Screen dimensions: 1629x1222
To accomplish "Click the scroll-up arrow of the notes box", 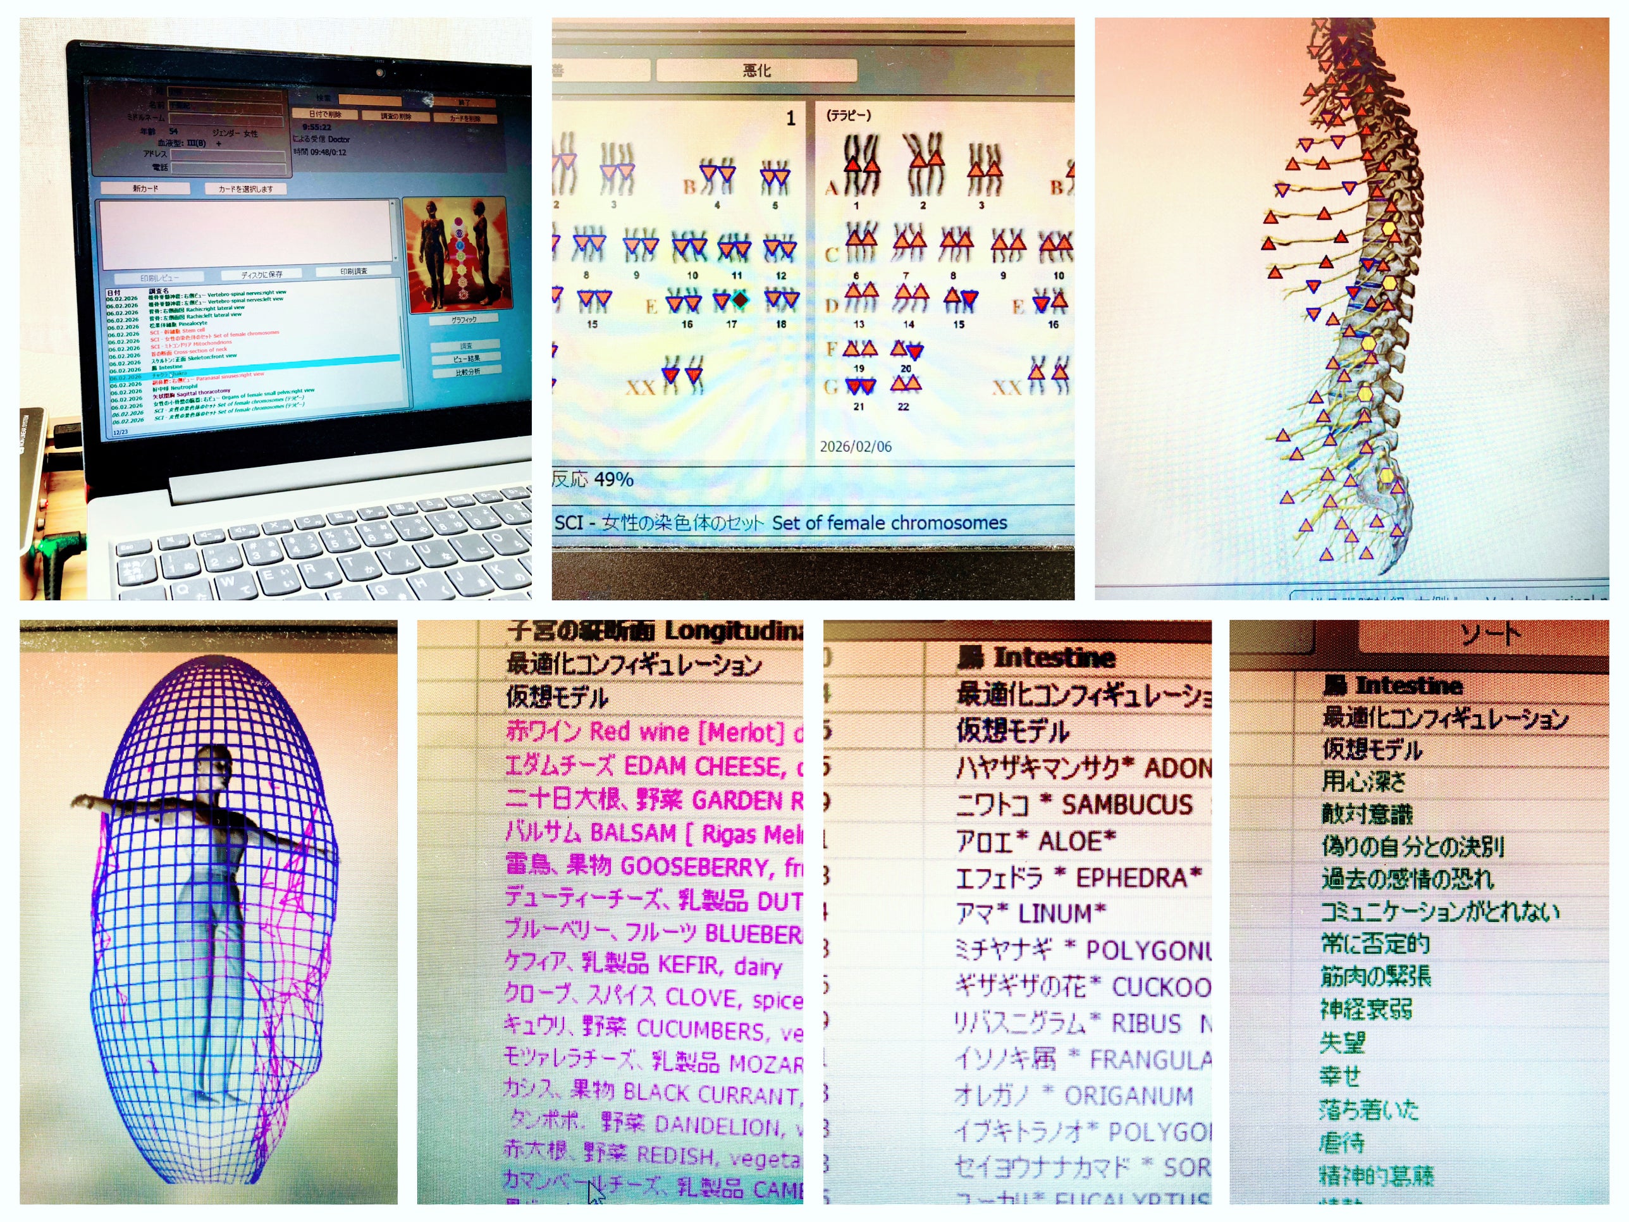I will coord(394,204).
